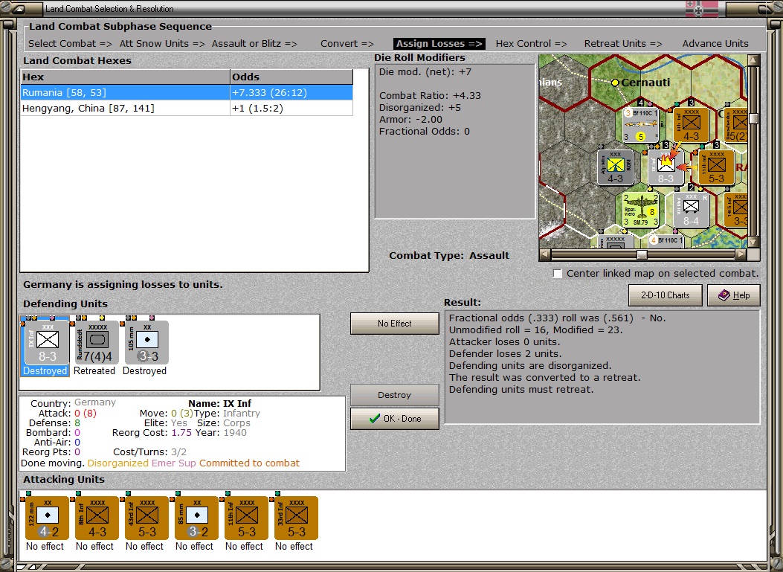Click 'Emer Sup' status text
Screen dimensions: 783x572
(174, 463)
